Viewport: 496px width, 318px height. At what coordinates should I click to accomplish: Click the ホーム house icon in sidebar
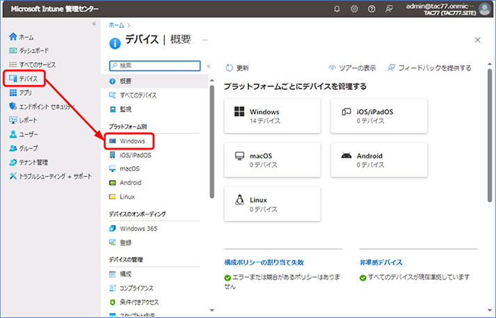pyautogui.click(x=13, y=37)
